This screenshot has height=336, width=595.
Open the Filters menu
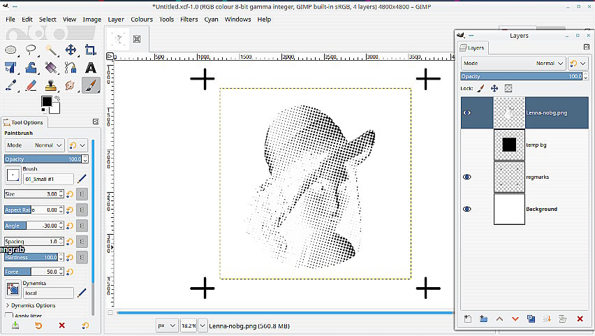pos(189,20)
